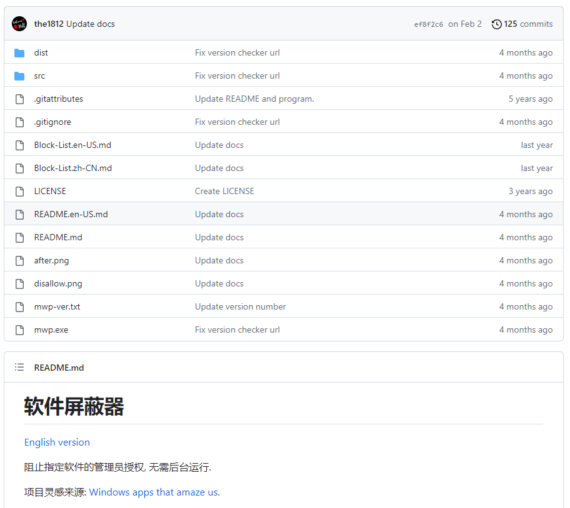This screenshot has width=570, height=508.
Task: Open .gitignore's "Fix version checker url" commit
Action: pyautogui.click(x=237, y=122)
